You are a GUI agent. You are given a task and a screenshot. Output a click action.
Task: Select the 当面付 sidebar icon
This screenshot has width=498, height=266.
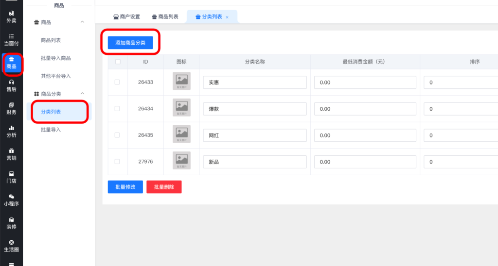pos(11,39)
